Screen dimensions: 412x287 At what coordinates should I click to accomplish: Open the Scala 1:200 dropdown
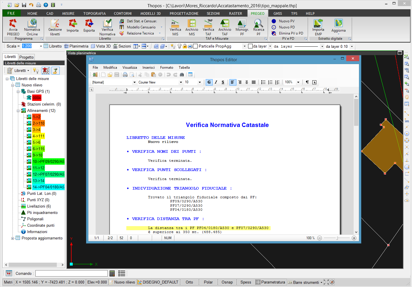tap(41, 46)
